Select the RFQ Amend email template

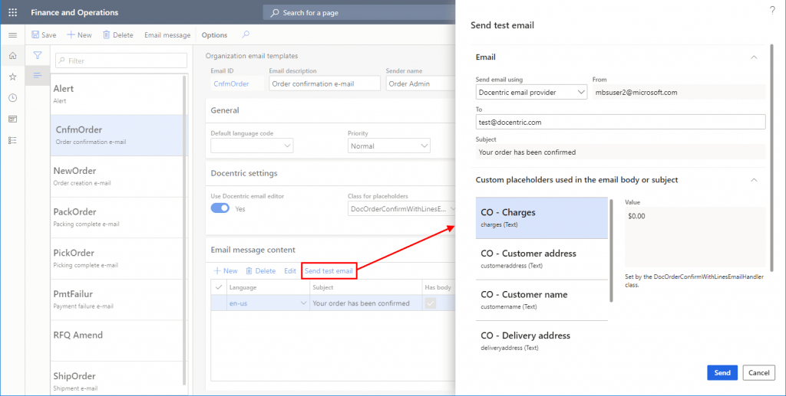tap(117, 340)
